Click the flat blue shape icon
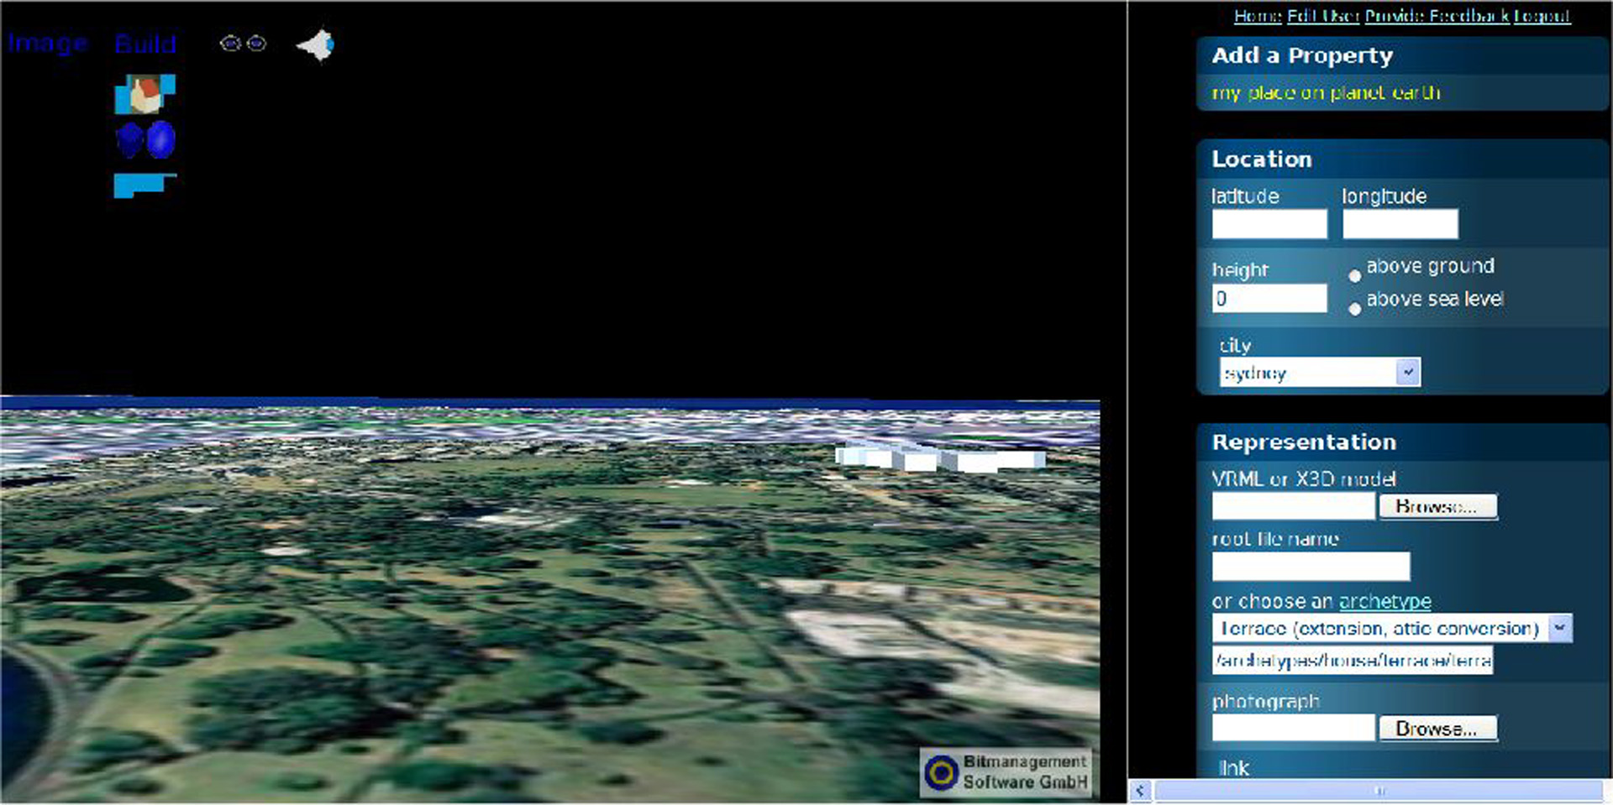Screen dimensions: 1613x805 144,185
